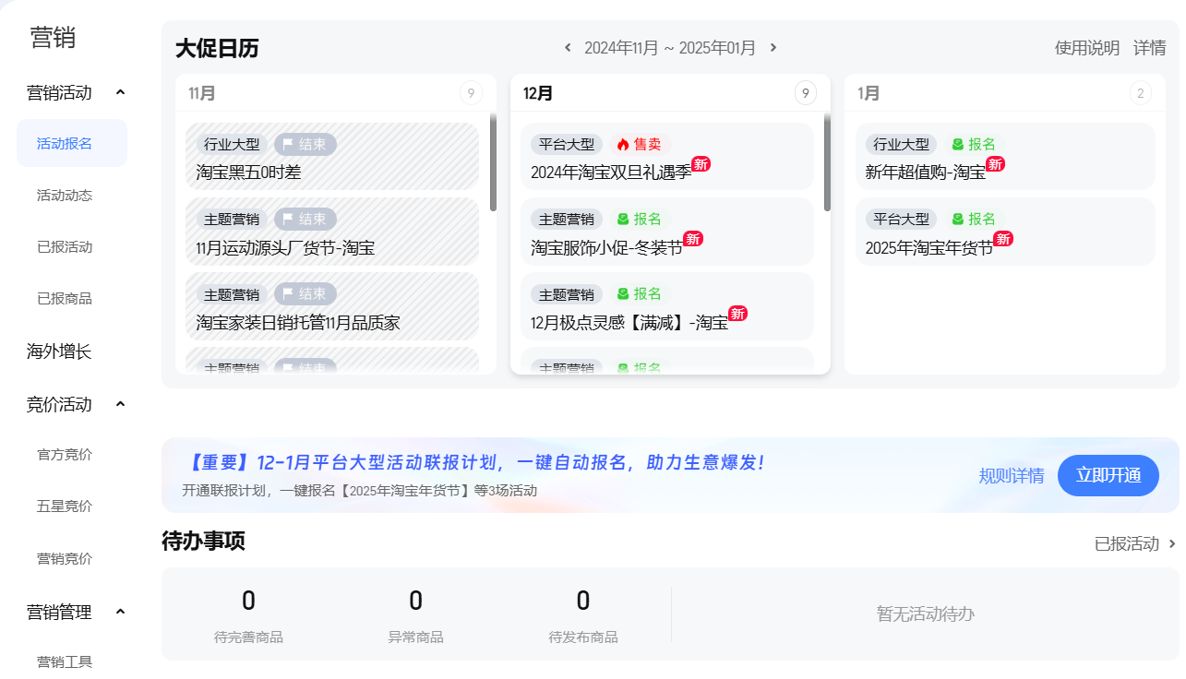Click the 1月 month header
Screen dimensions: 1186x679
pos(869,93)
